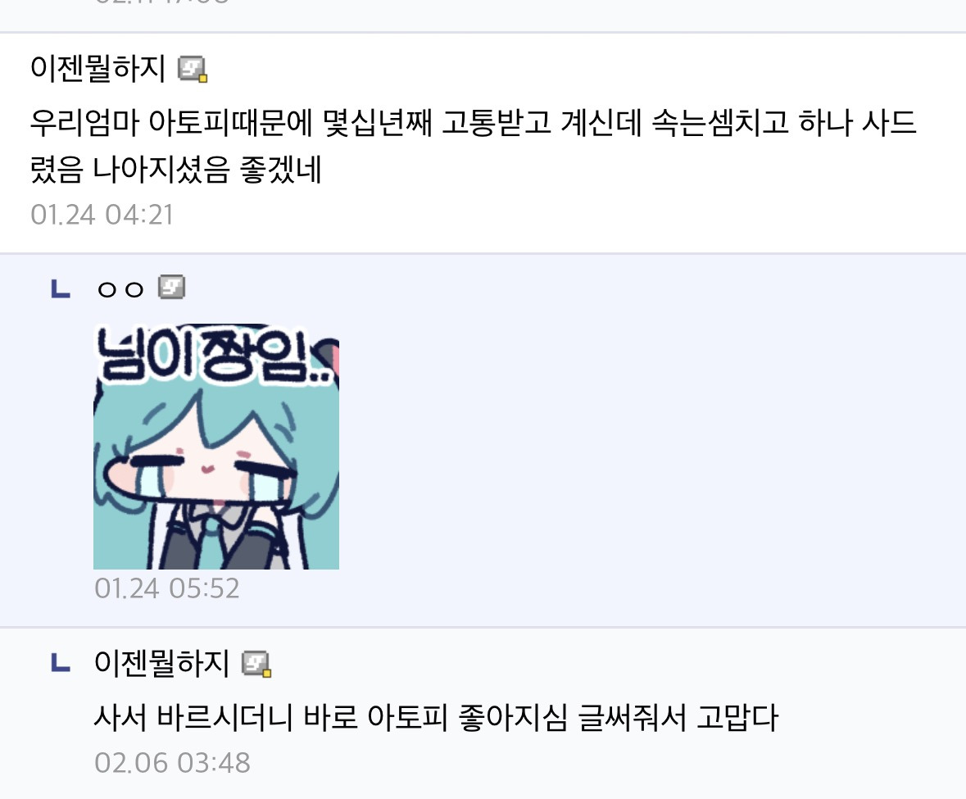Click the gray badge icon next to ㅇㅇ
Screen dimensions: 966x799
pyautogui.click(x=171, y=287)
